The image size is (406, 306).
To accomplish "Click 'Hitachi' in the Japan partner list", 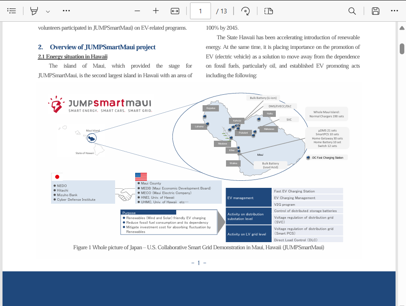I will [x=62, y=190].
